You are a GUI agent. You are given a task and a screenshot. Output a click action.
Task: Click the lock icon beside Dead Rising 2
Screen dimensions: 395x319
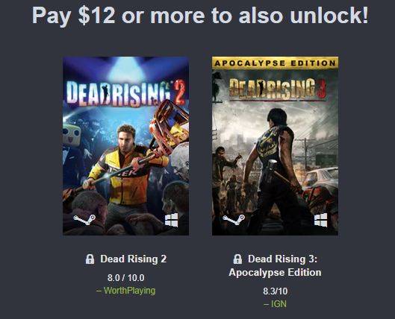(90, 259)
